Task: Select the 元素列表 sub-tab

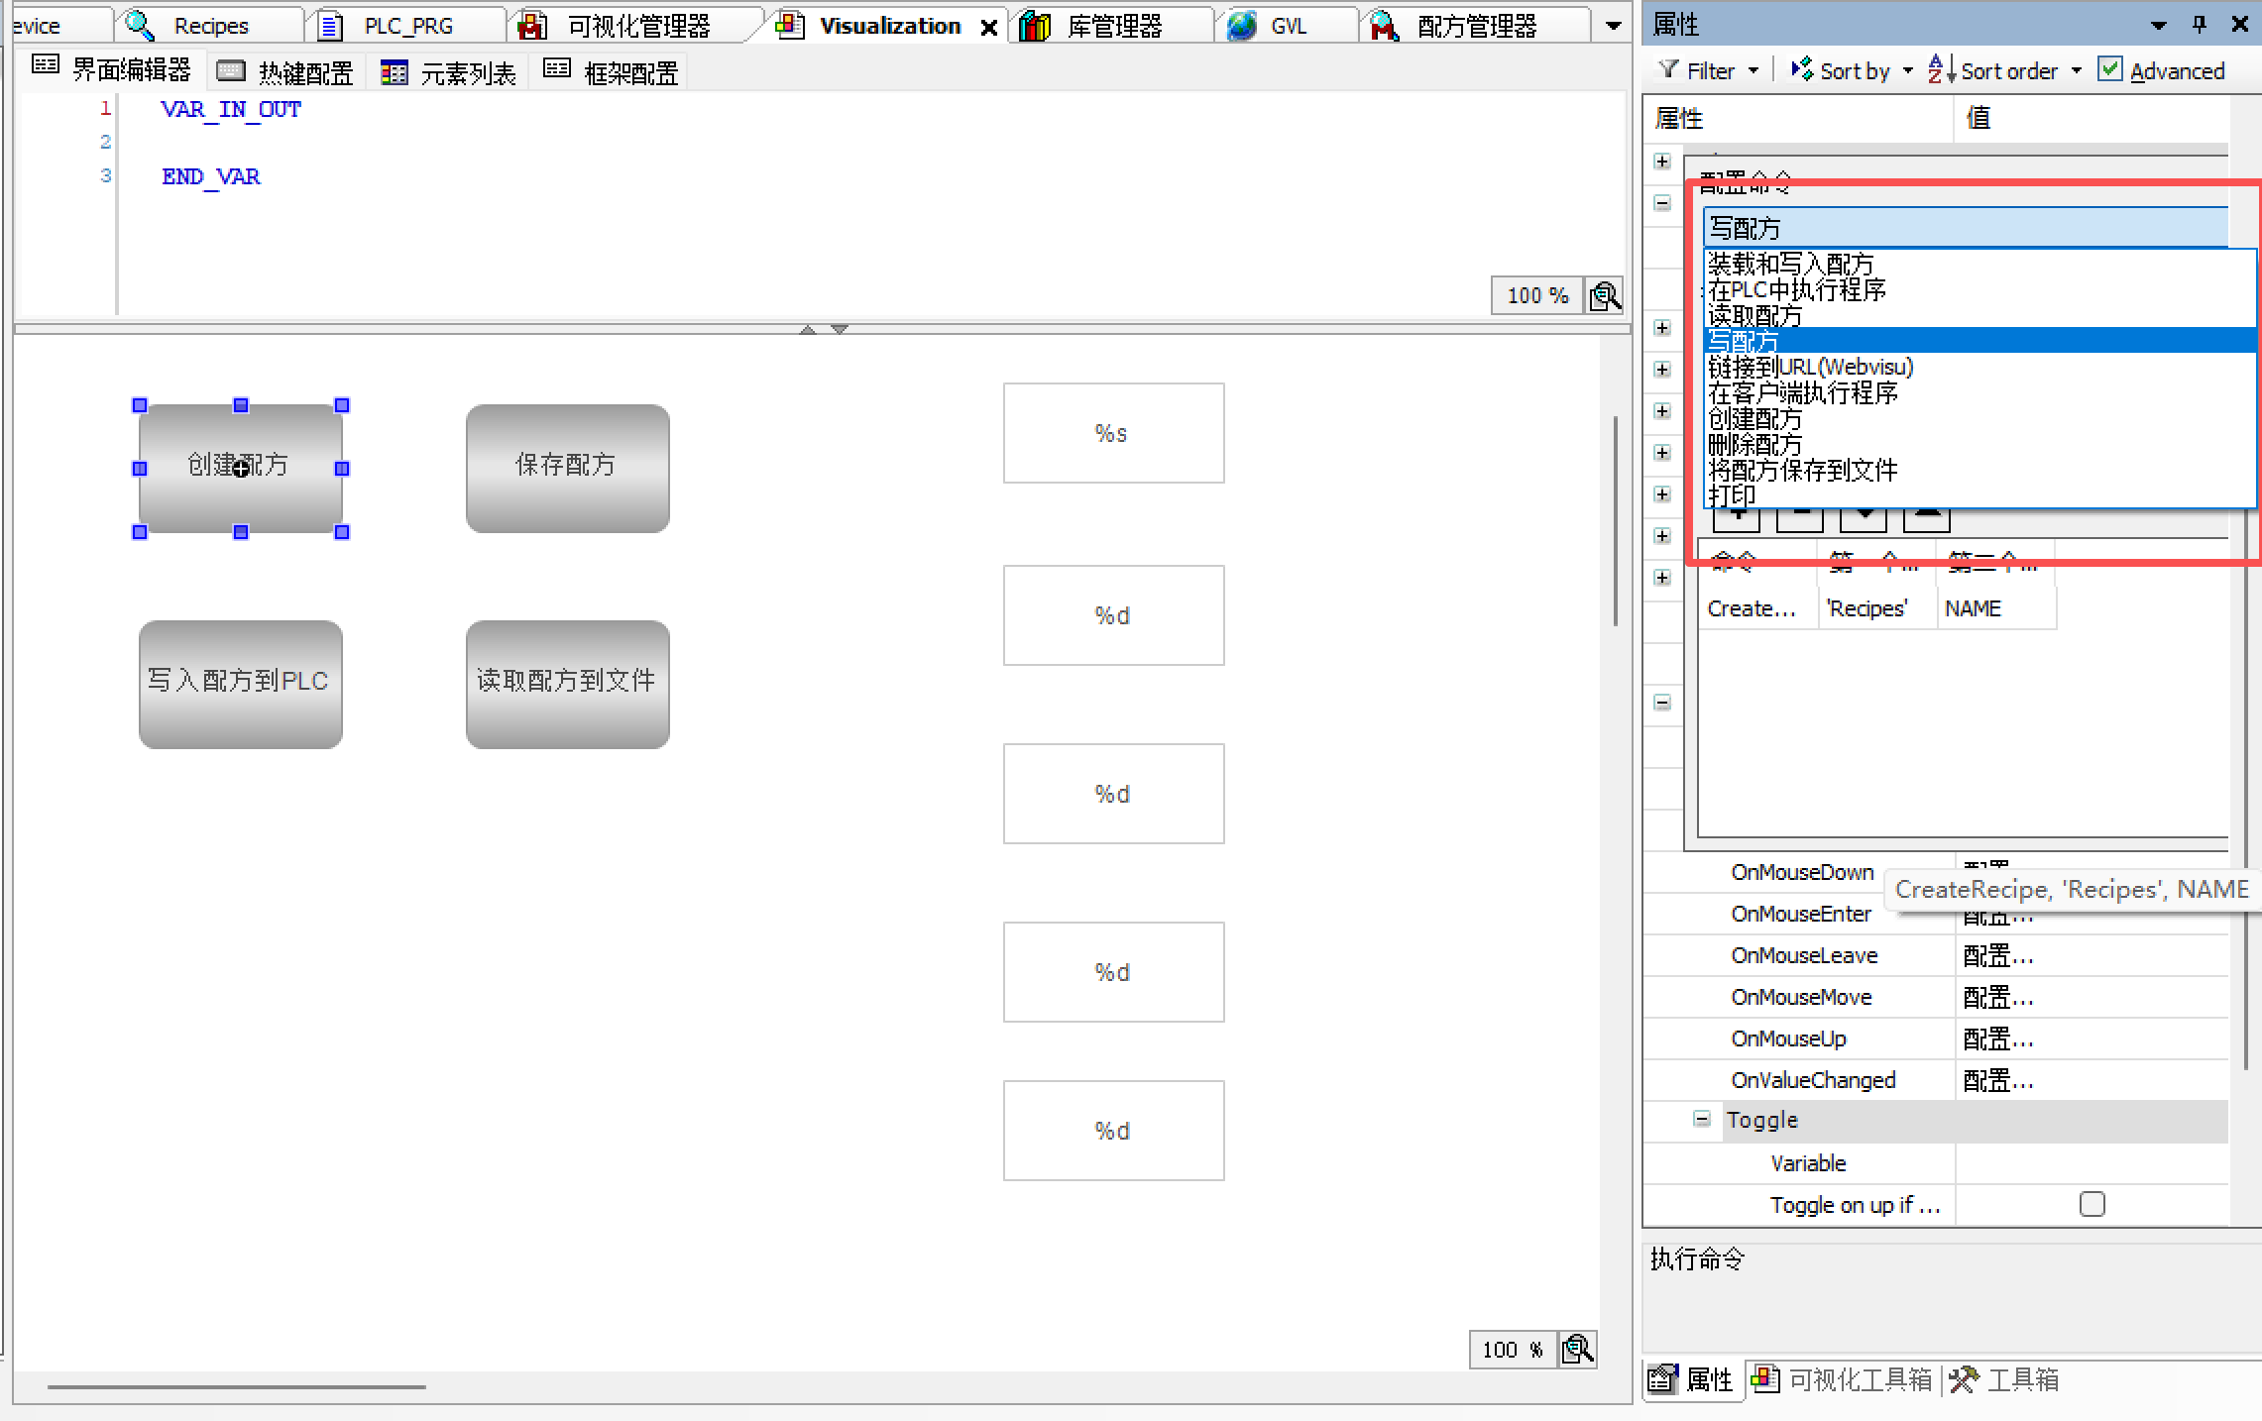Action: (449, 72)
